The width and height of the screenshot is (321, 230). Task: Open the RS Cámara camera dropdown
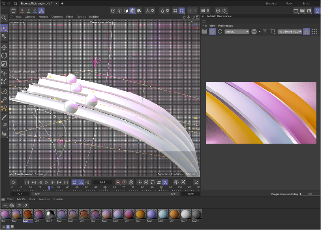[289, 32]
